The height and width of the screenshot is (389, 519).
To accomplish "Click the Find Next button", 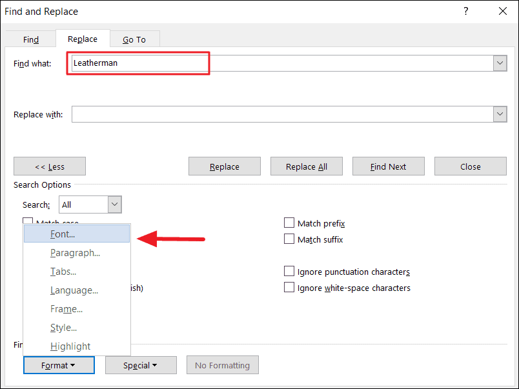I will (x=388, y=166).
